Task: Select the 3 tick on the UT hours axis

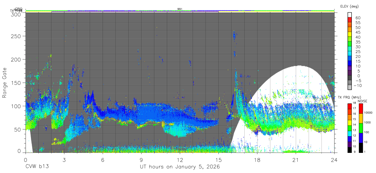Action: point(64,159)
